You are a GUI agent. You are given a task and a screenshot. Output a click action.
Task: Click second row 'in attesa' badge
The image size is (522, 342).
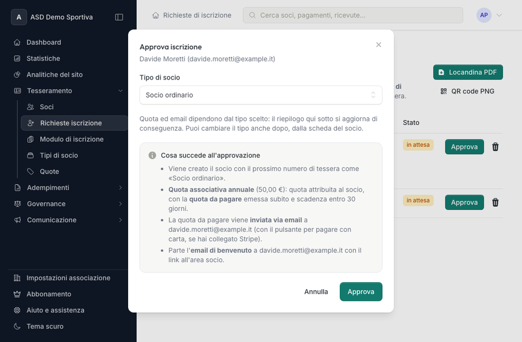click(418, 200)
